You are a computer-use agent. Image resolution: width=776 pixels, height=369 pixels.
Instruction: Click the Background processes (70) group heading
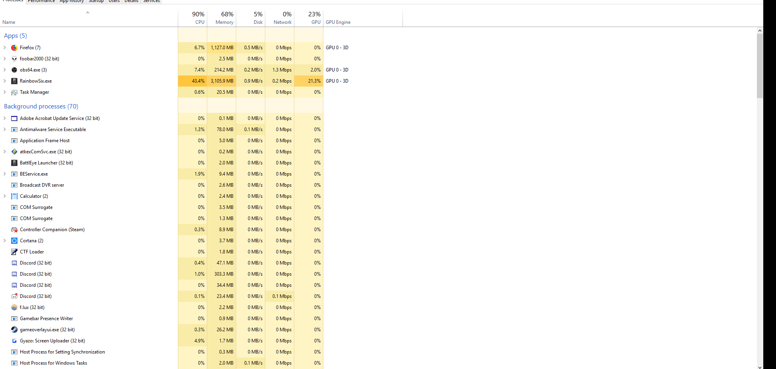click(41, 106)
